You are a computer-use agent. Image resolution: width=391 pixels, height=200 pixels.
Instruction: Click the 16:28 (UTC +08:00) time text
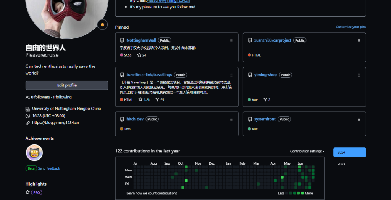coord(48,116)
